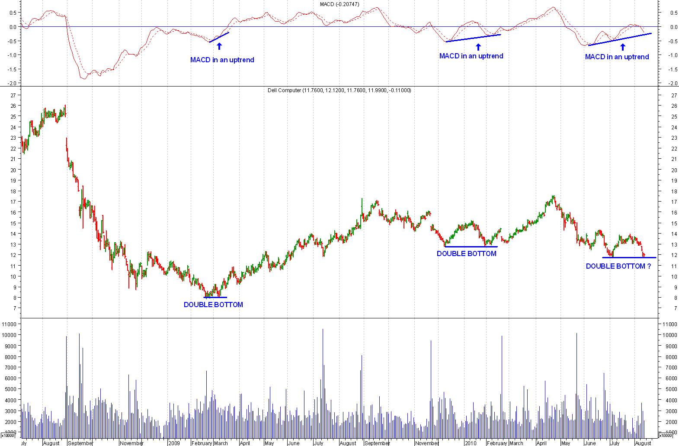
Task: Click the 2010 year label on time axis
Action: click(471, 443)
